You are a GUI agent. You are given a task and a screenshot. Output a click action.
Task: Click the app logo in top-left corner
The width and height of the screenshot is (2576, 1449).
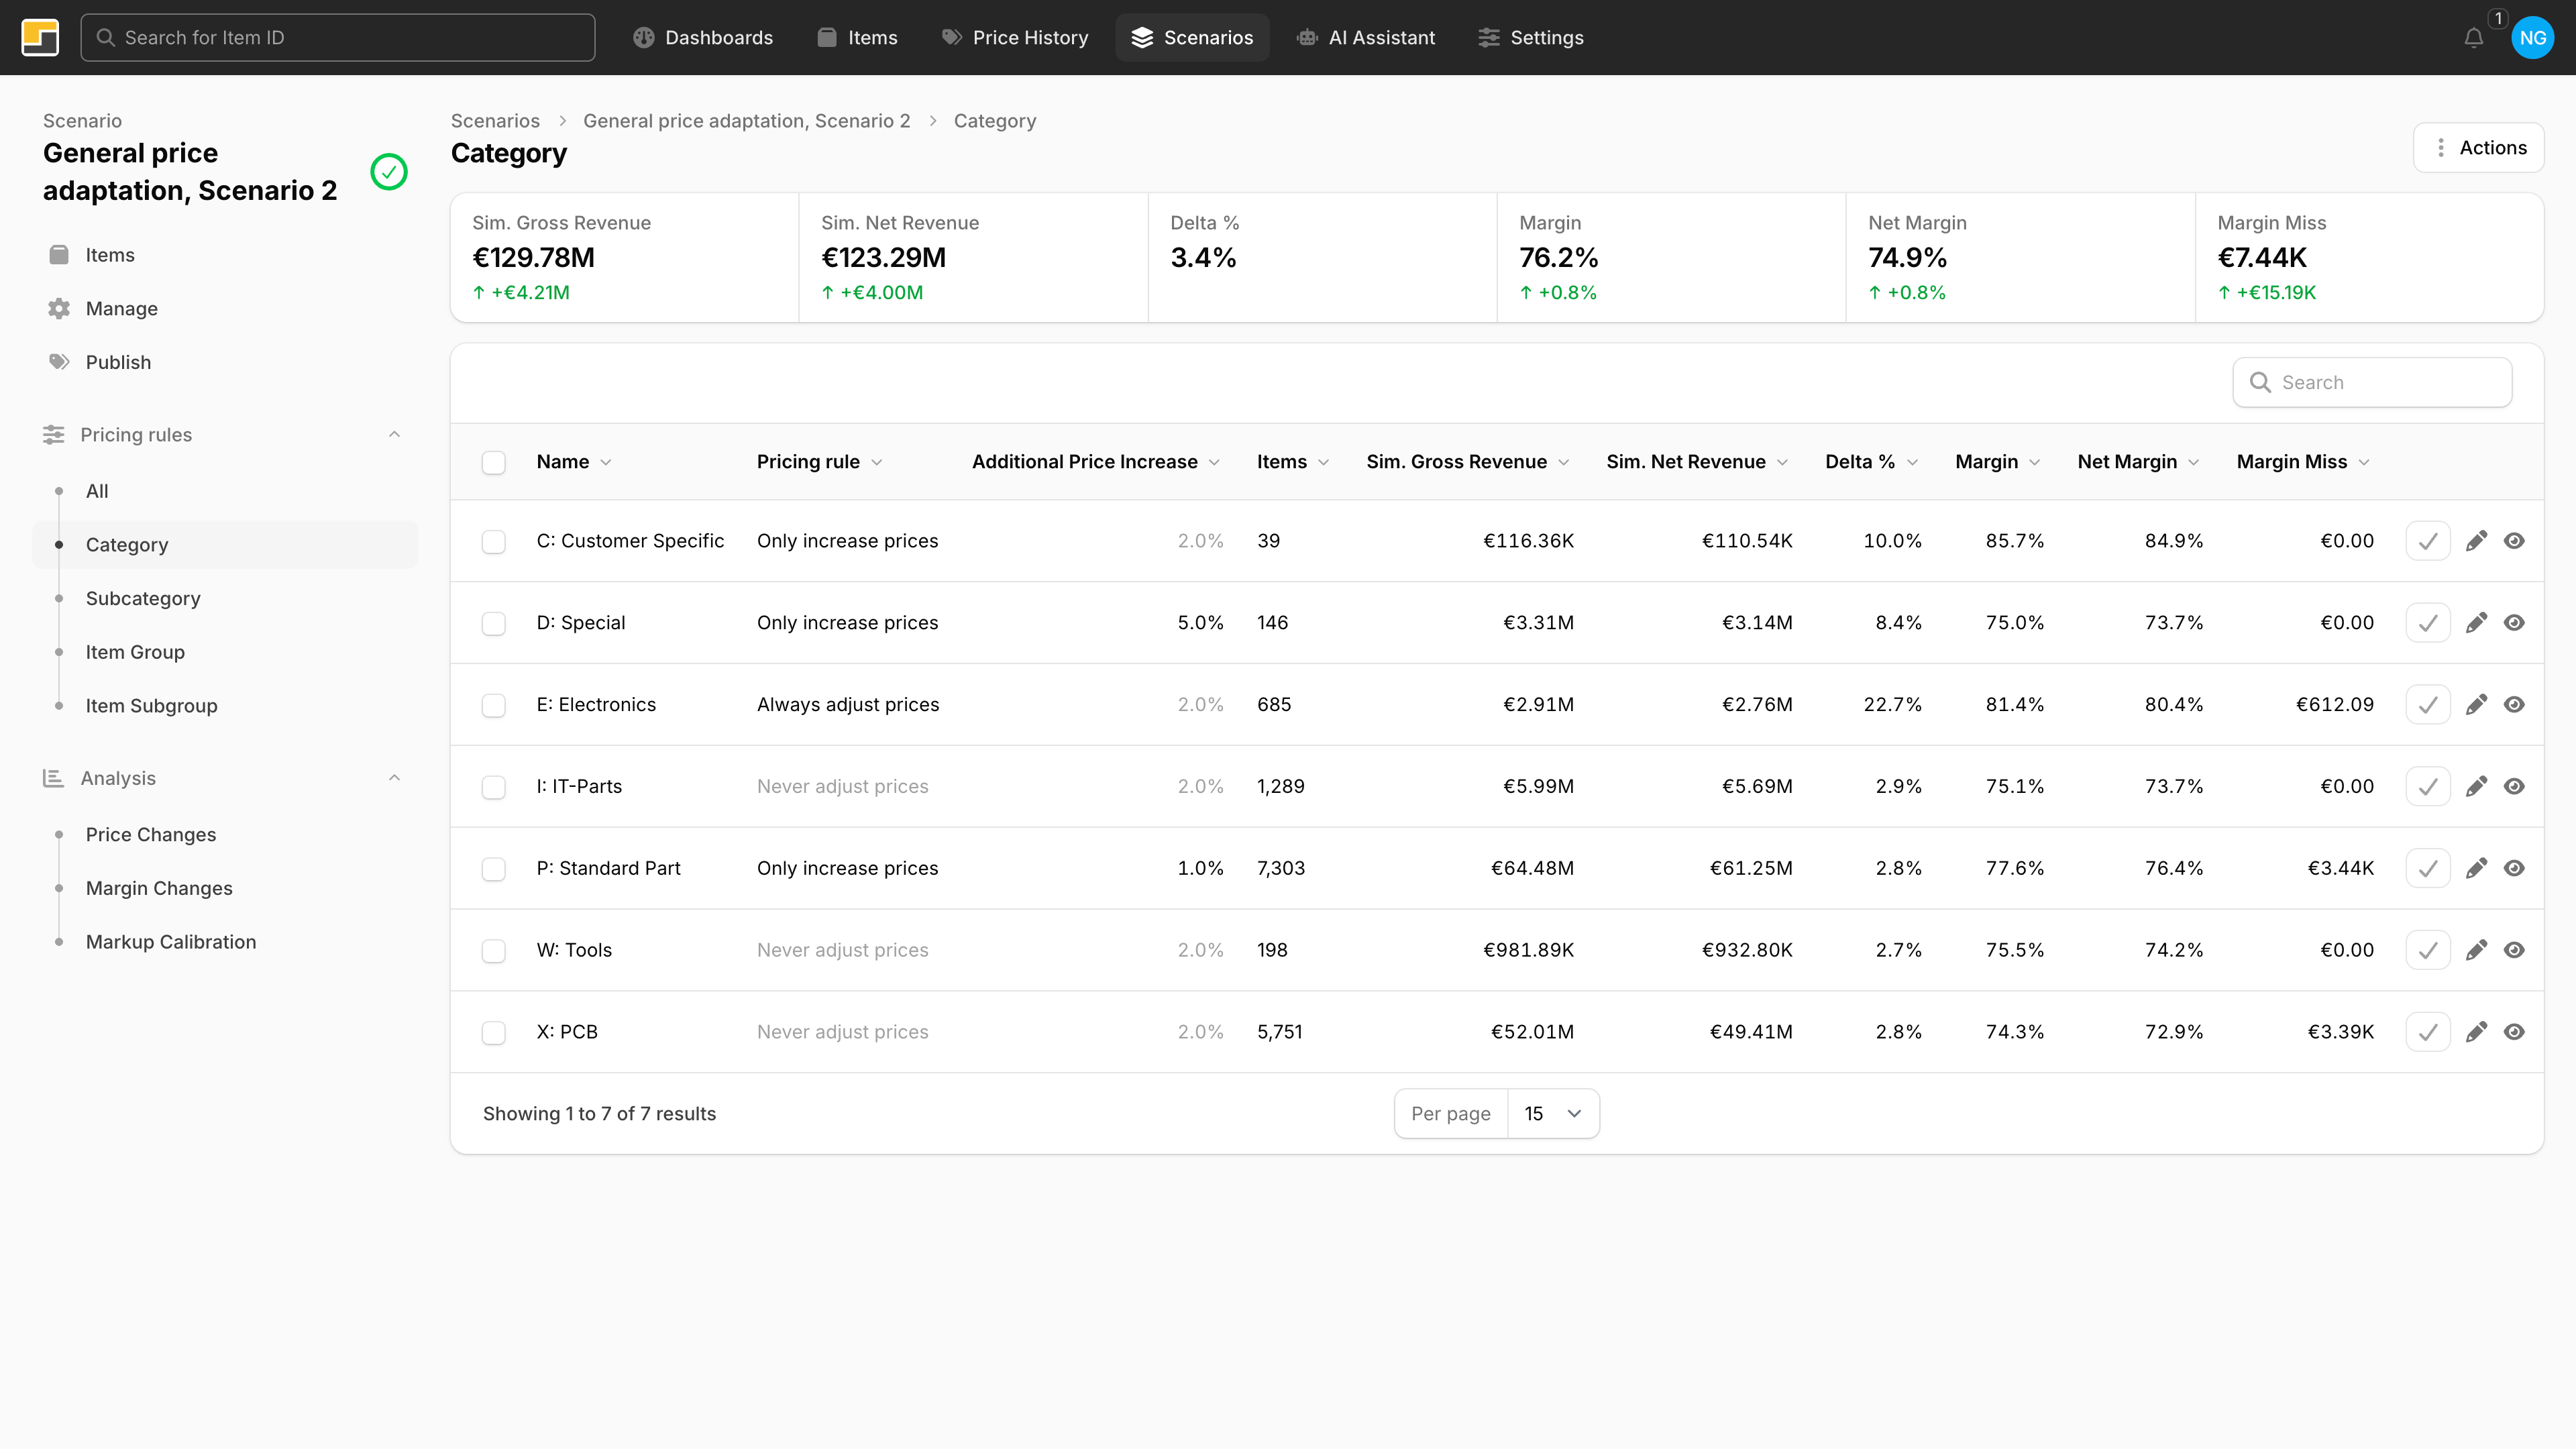(x=40, y=38)
